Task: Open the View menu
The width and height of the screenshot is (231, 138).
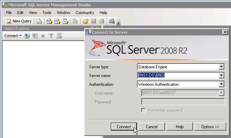Action: tap(33, 13)
